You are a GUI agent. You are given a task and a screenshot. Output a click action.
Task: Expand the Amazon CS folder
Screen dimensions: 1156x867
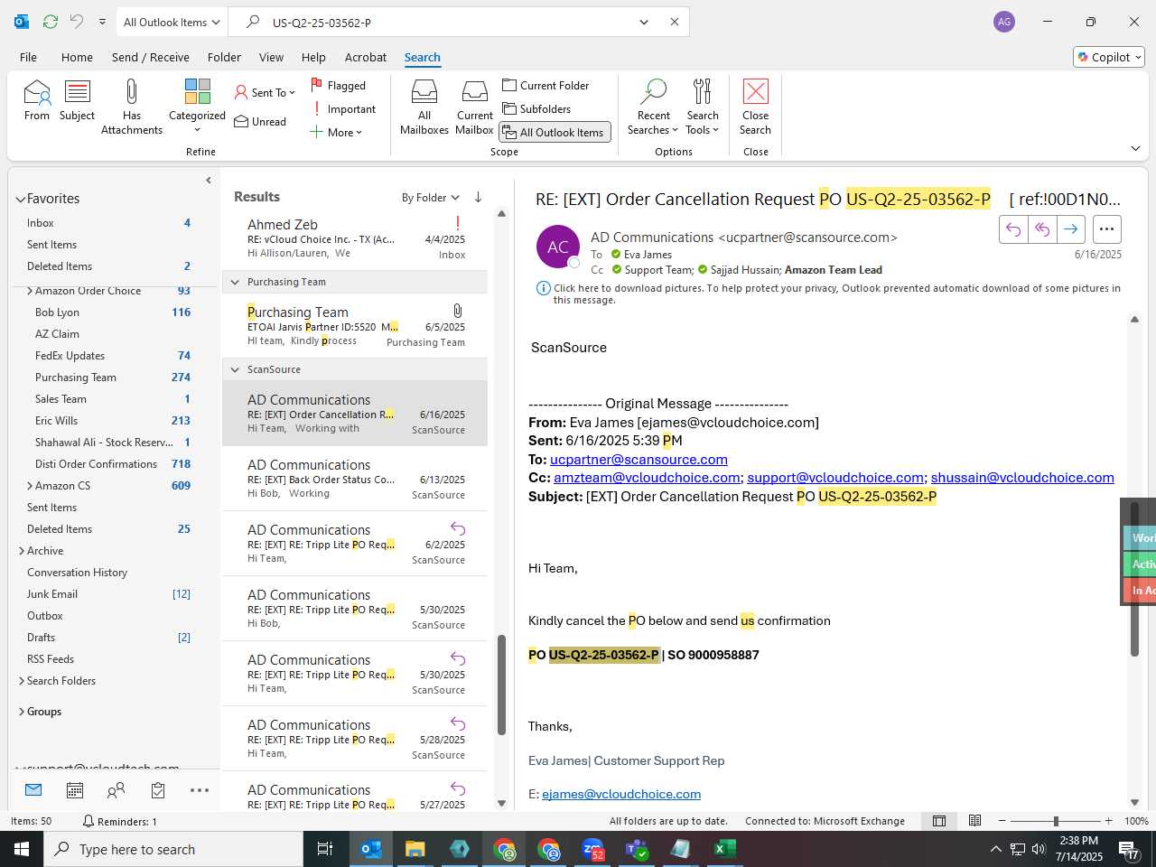tap(30, 486)
